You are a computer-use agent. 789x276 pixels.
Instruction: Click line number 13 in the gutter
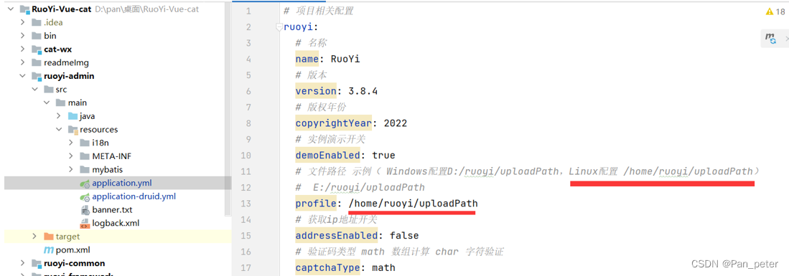pyautogui.click(x=246, y=204)
